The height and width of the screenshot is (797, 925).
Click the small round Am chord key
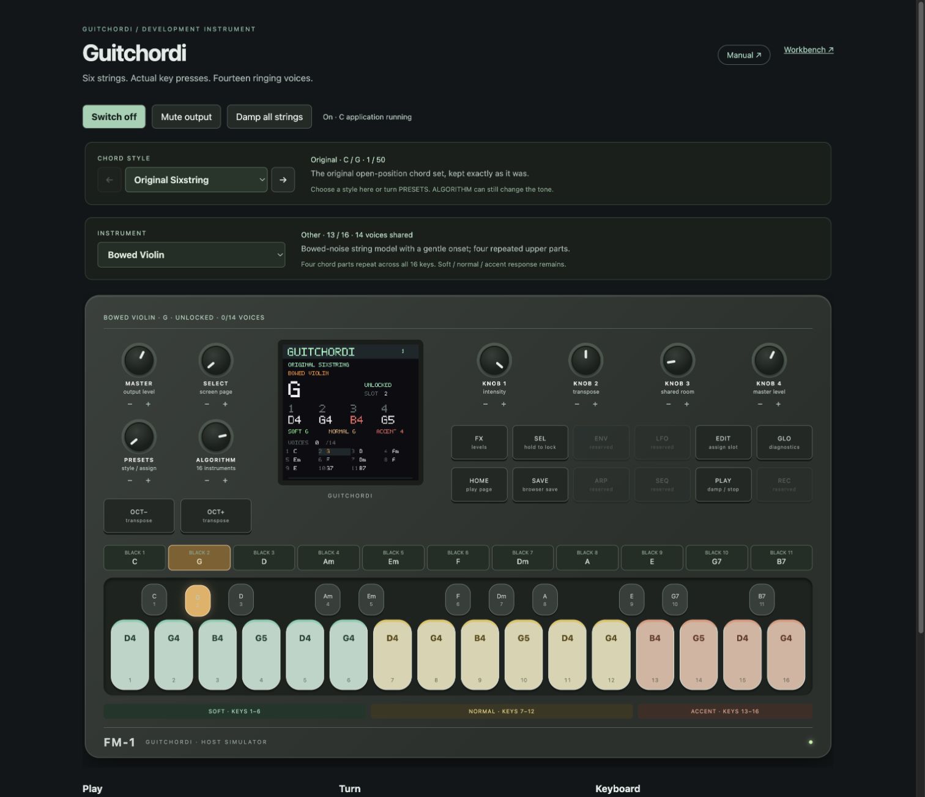coord(328,599)
